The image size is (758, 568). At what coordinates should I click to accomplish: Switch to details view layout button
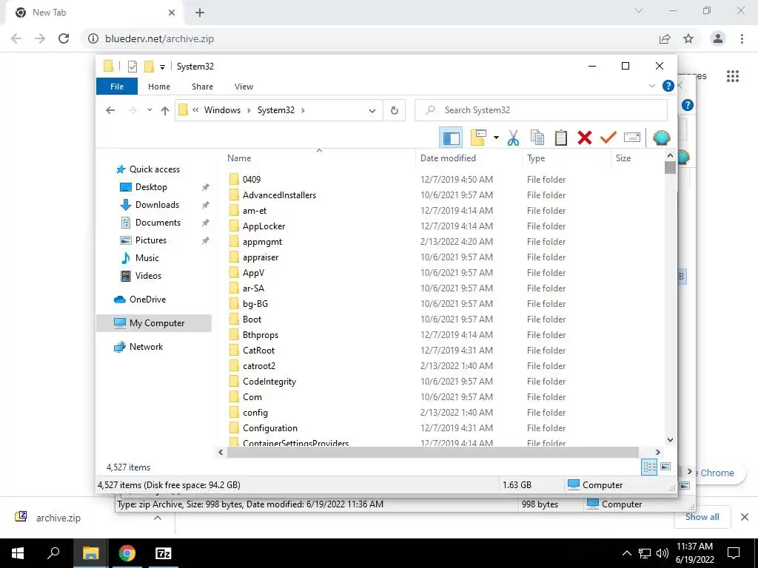coord(649,467)
